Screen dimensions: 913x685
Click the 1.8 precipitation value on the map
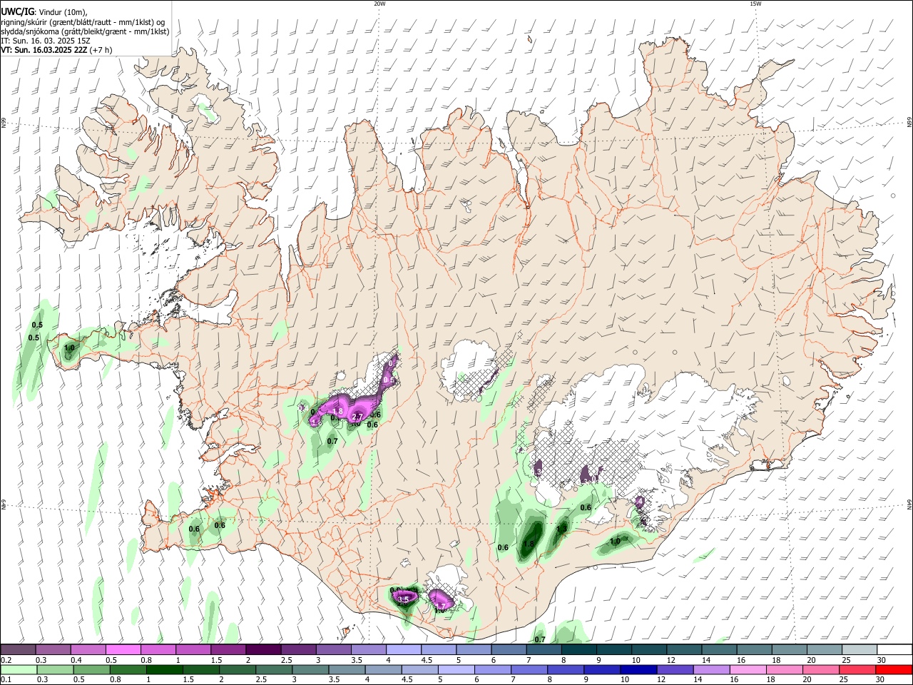coord(529,544)
